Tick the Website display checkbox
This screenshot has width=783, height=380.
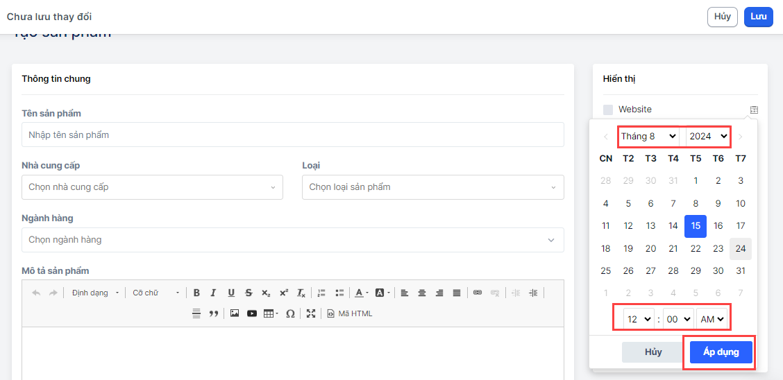click(608, 110)
